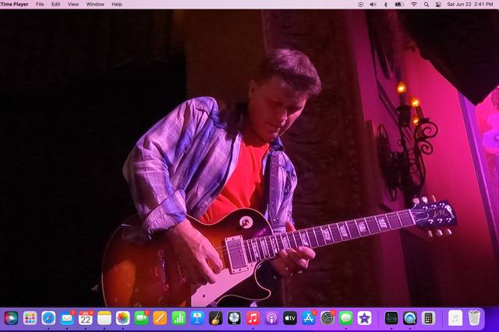The width and height of the screenshot is (499, 332).
Task: Open Messages from the dock
Action: click(x=345, y=318)
